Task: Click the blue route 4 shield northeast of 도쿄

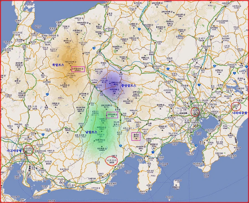Action: coord(199,85)
